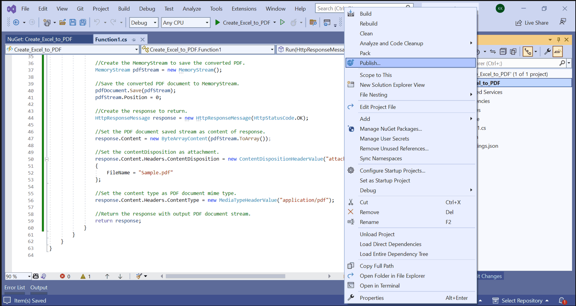576x306 pixels.
Task: Toggle the Preview Selected Items button
Action: click(x=558, y=52)
